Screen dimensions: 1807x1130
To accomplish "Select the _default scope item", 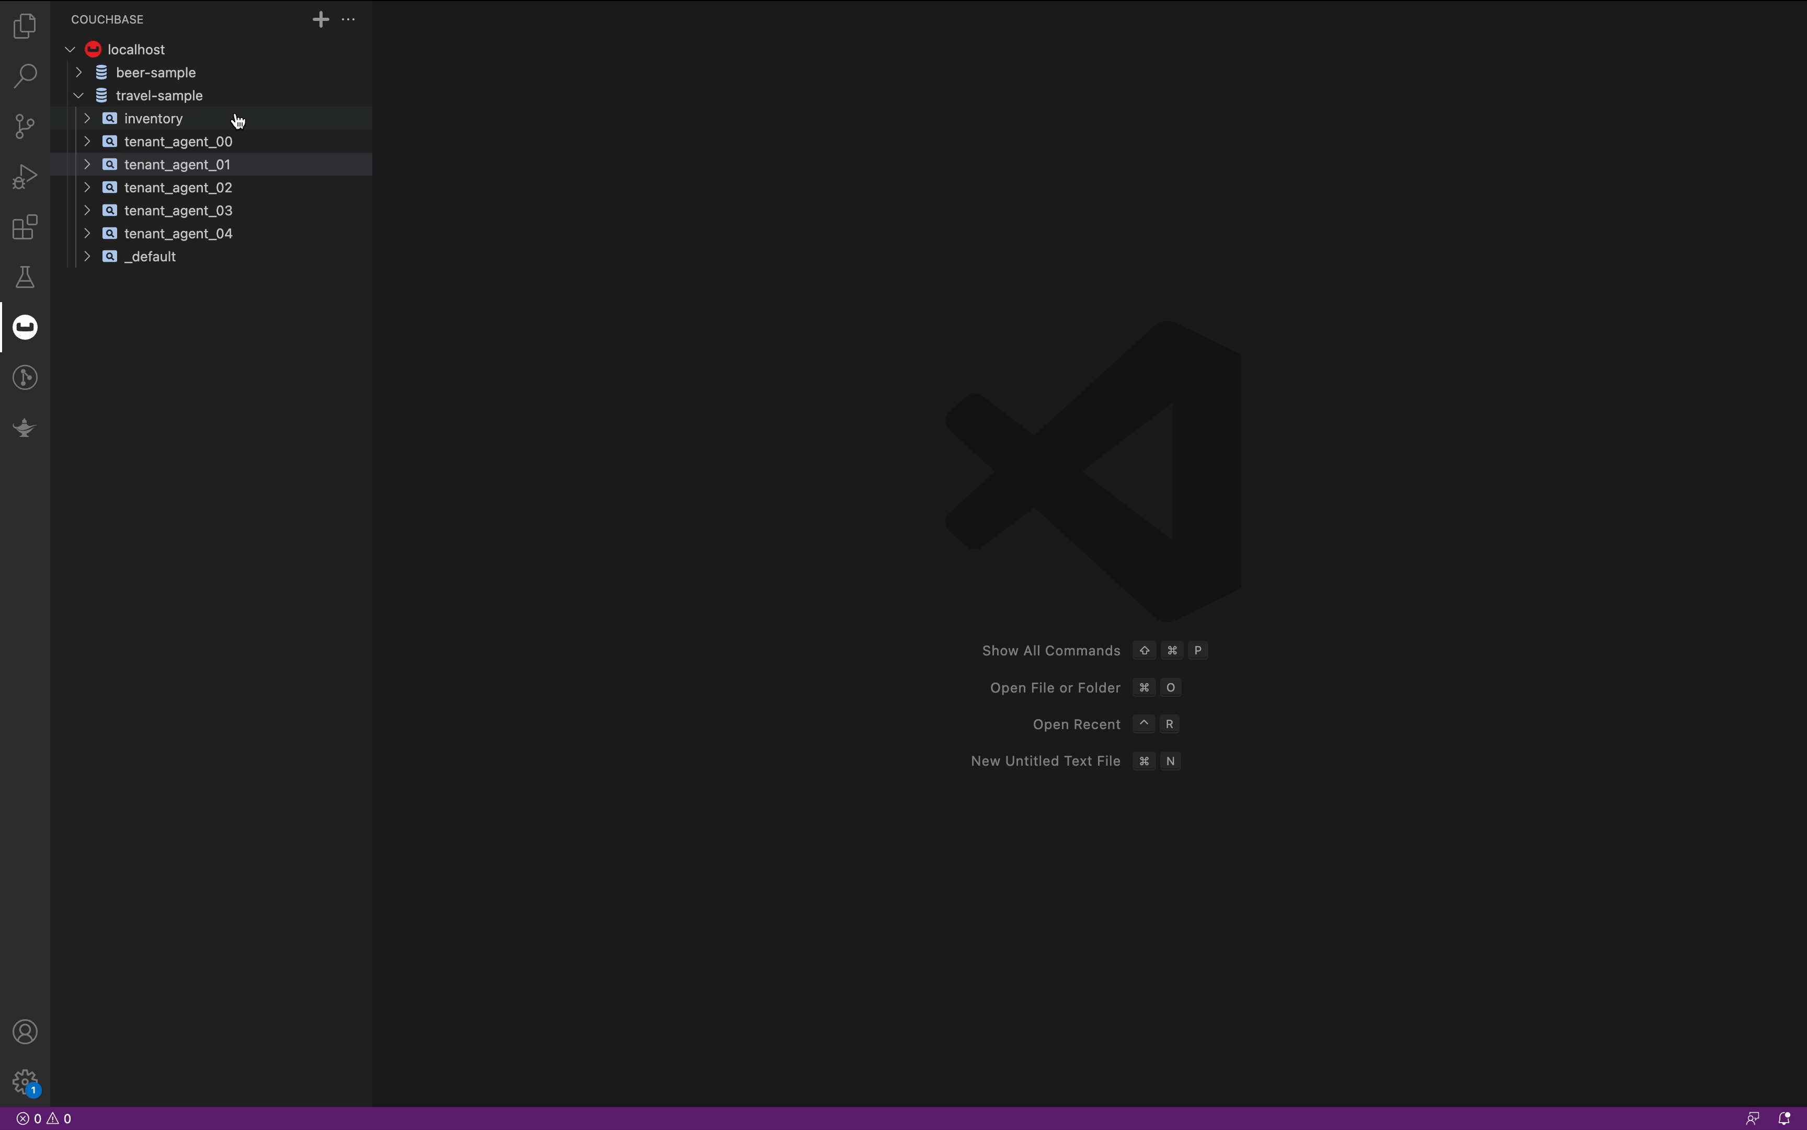I will pyautogui.click(x=150, y=256).
